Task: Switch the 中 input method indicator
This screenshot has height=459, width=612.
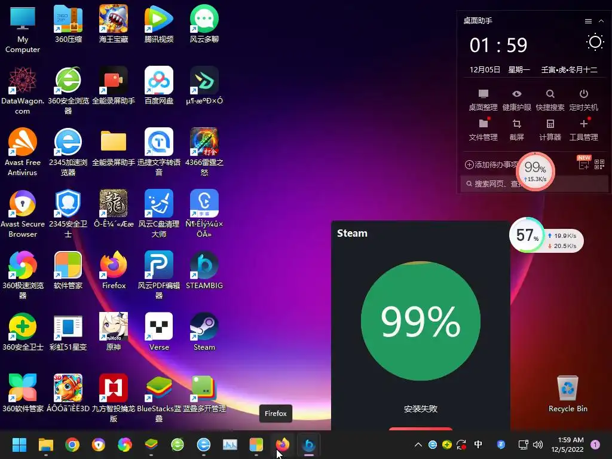Action: click(x=478, y=445)
